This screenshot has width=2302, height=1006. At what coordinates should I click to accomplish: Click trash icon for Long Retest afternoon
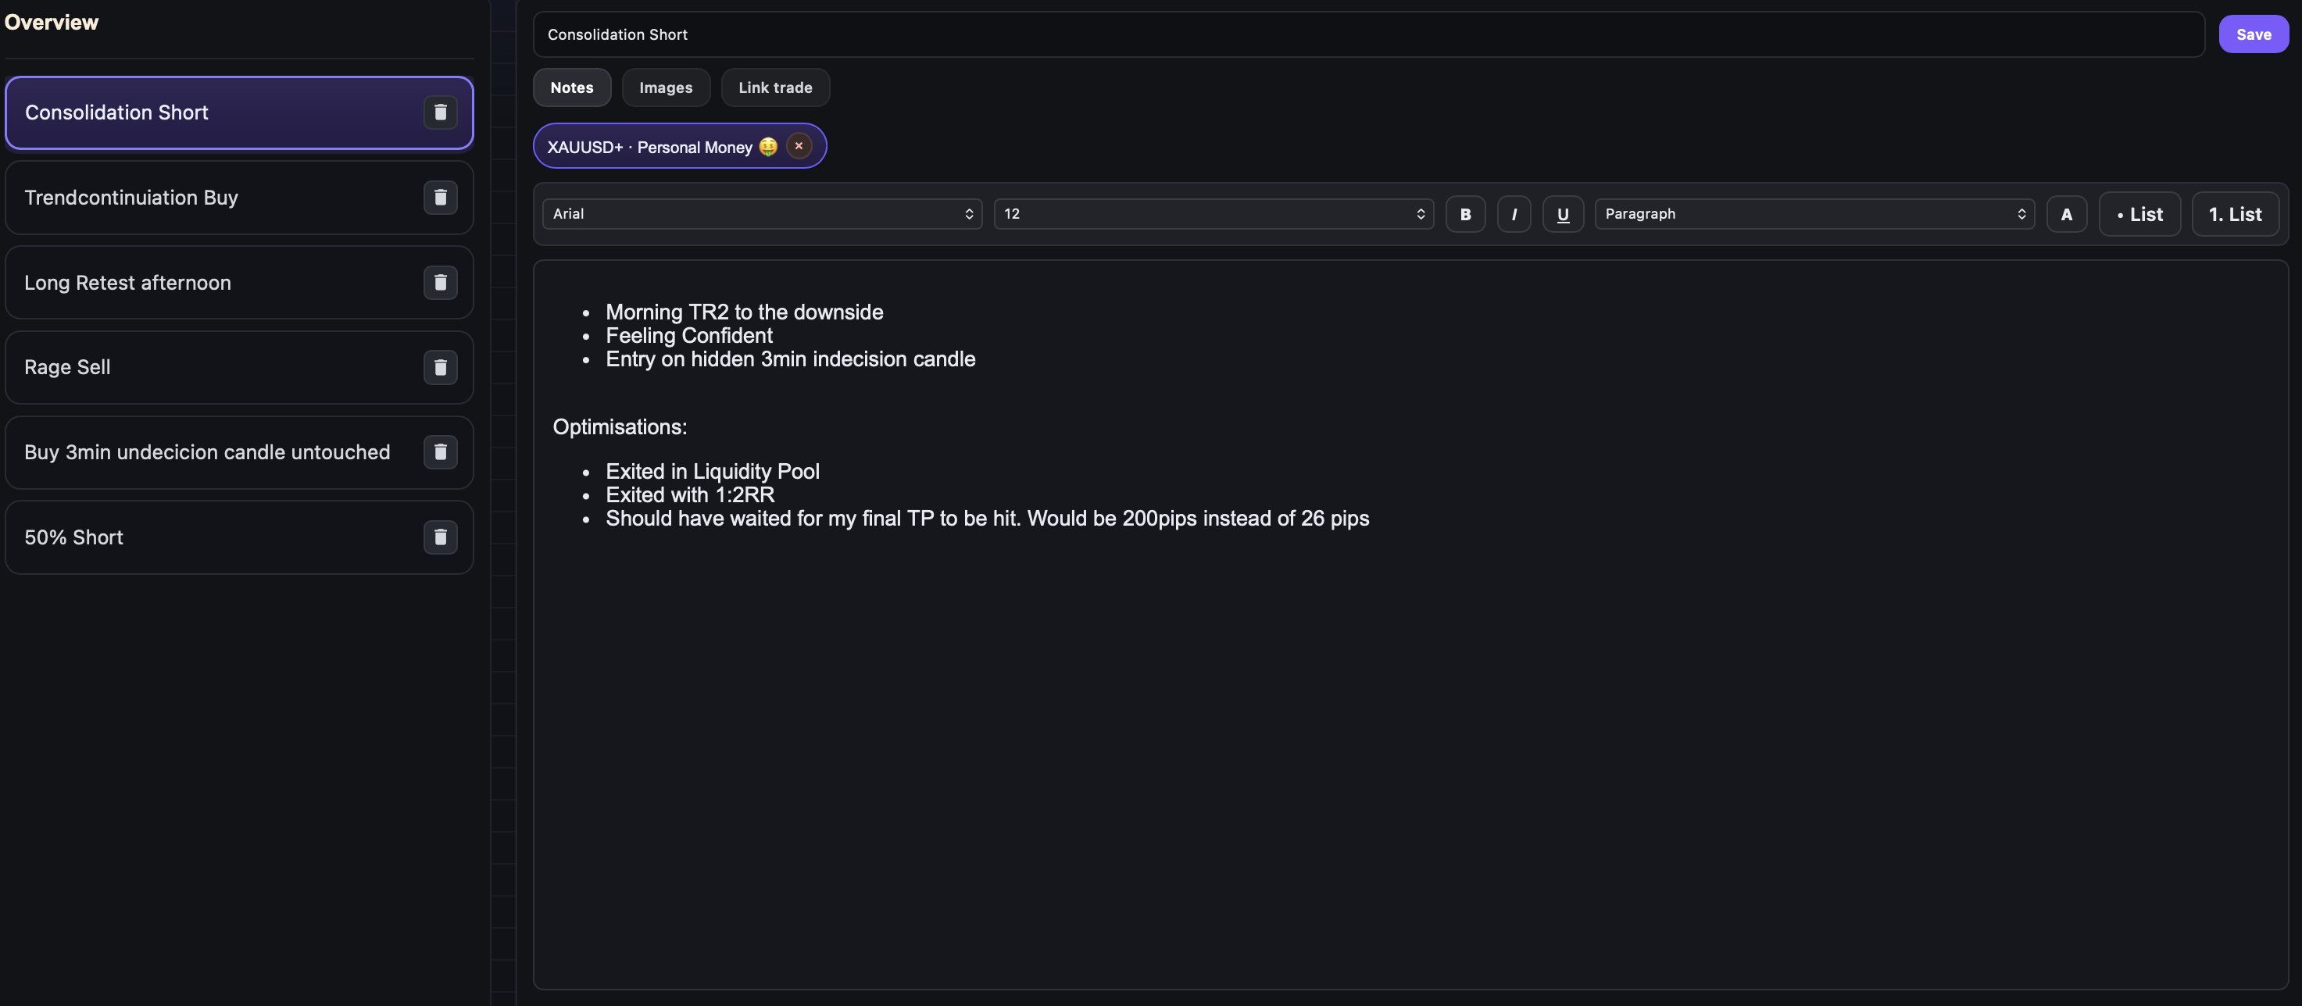440,282
